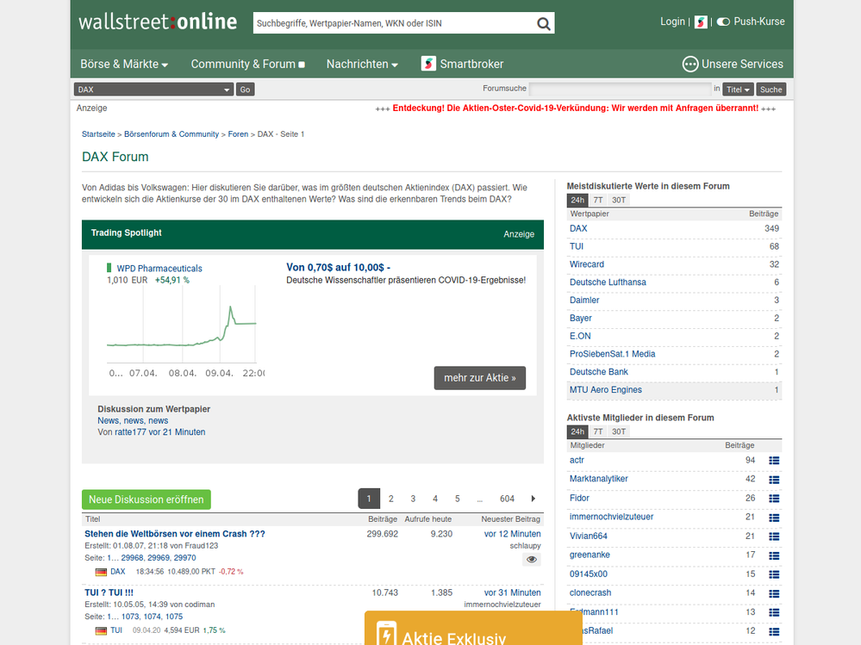Switch active members list to 30T tab
Viewport: 861px width, 645px height.
pyautogui.click(x=619, y=431)
